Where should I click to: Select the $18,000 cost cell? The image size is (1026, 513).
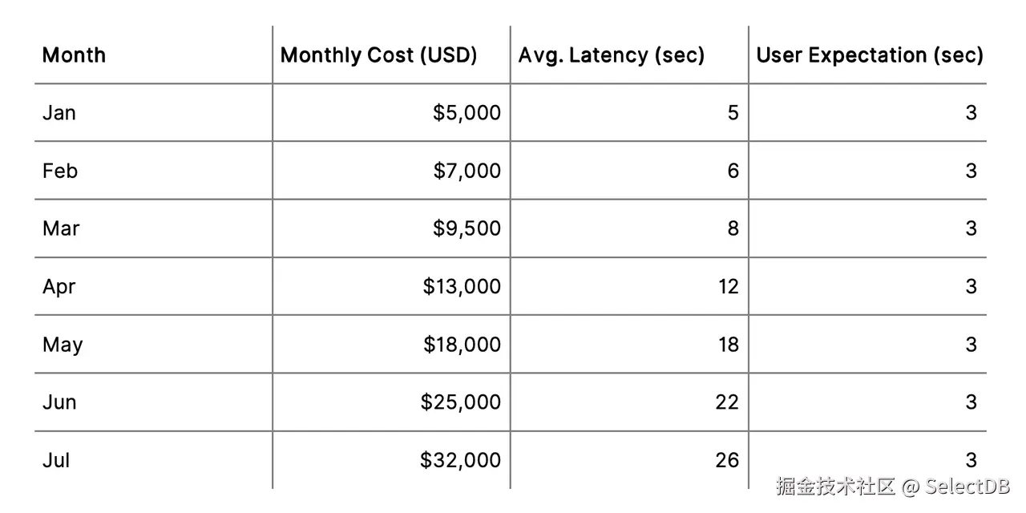point(462,345)
